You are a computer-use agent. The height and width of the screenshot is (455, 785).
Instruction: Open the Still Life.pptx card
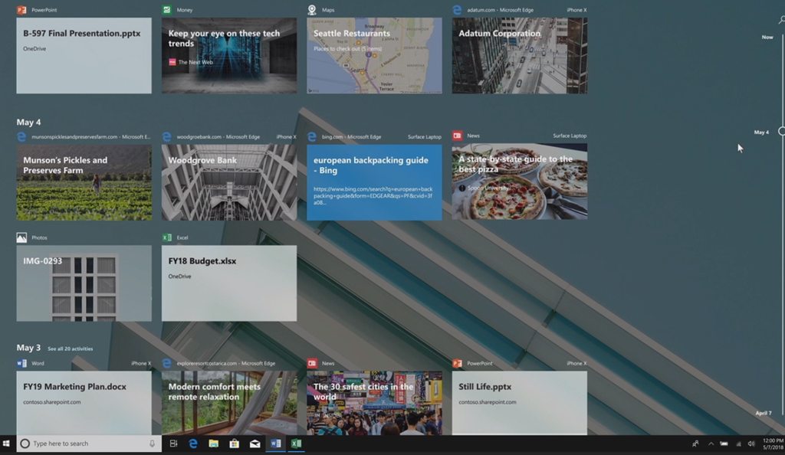pos(520,402)
